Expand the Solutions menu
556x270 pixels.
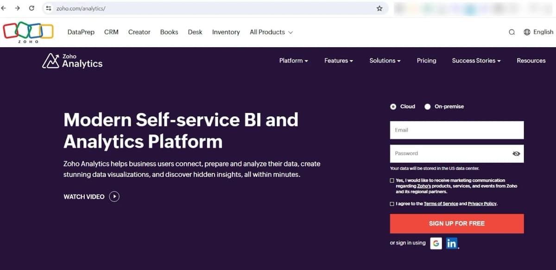(x=385, y=61)
